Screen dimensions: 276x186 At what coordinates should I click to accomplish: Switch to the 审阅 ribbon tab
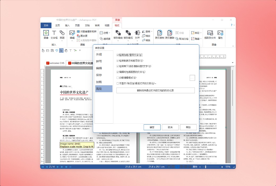pos(97,25)
